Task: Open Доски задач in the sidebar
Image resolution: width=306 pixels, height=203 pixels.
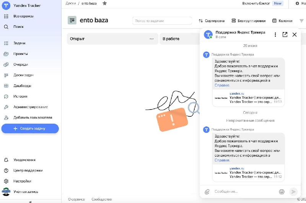Action: point(23,75)
